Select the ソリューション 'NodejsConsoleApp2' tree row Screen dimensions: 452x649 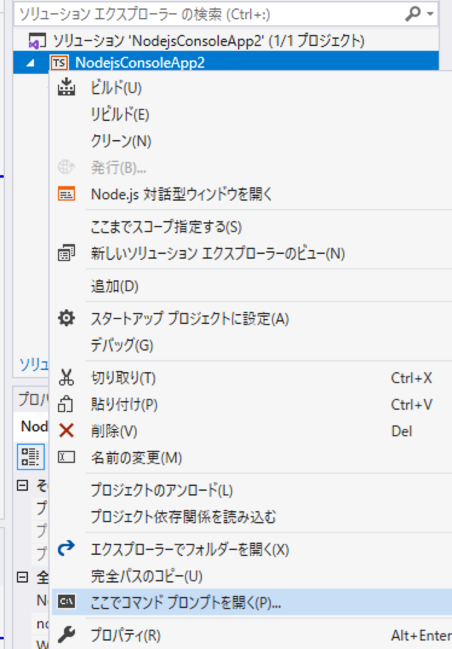click(226, 40)
